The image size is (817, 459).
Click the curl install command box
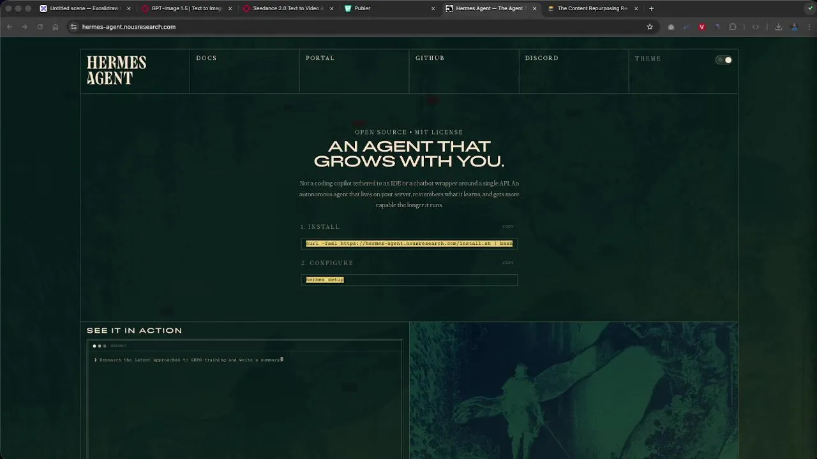tap(409, 244)
